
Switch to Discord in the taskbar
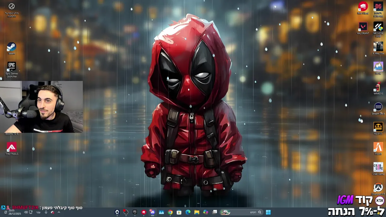point(152,212)
